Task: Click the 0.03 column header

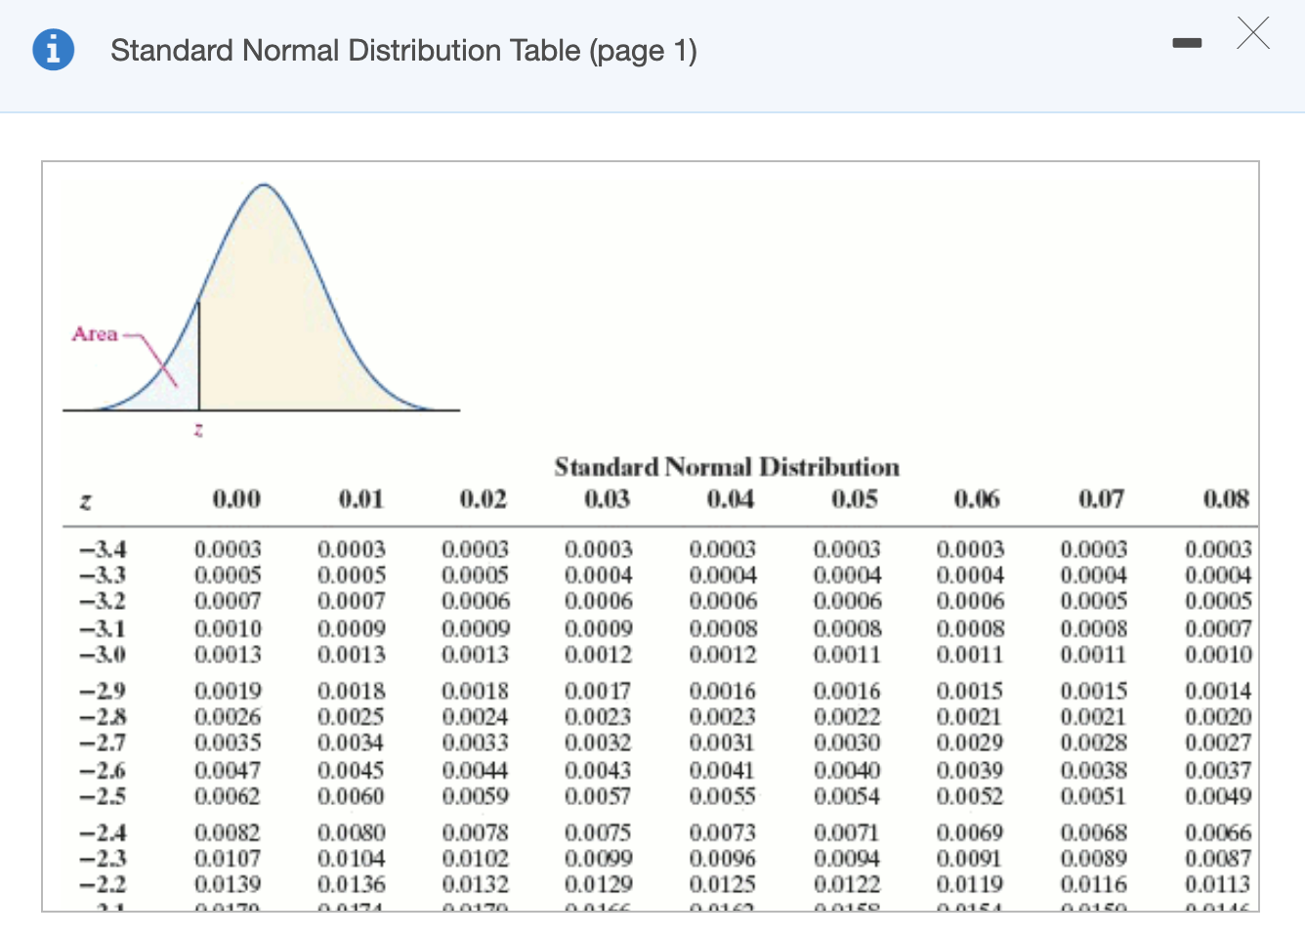Action: [607, 499]
